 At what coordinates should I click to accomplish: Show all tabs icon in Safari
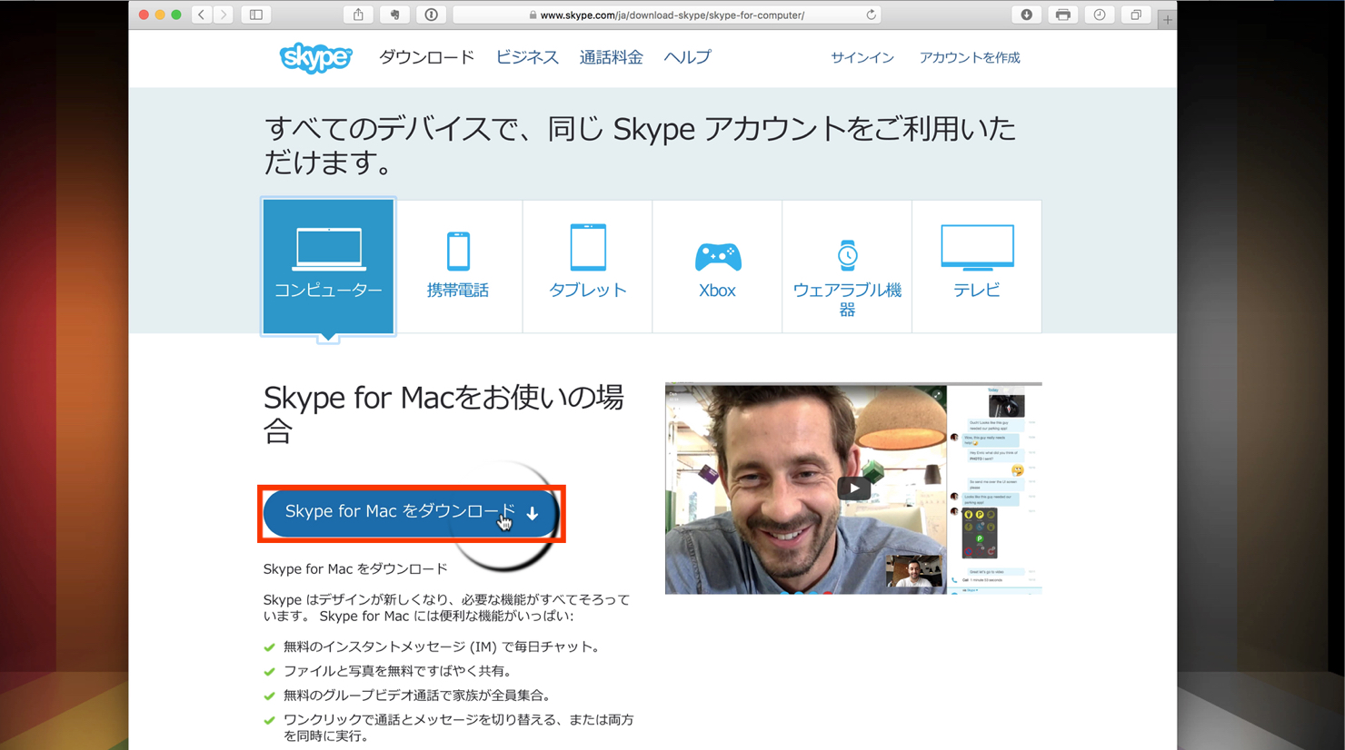pyautogui.click(x=1136, y=15)
